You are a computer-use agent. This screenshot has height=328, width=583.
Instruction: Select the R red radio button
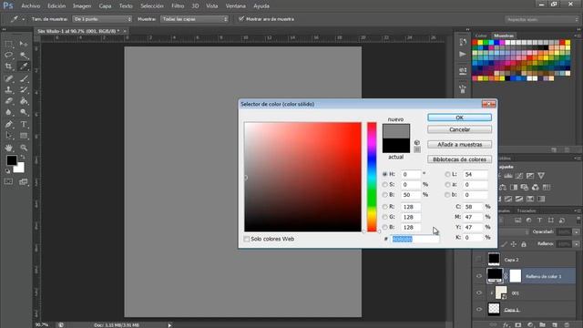384,207
